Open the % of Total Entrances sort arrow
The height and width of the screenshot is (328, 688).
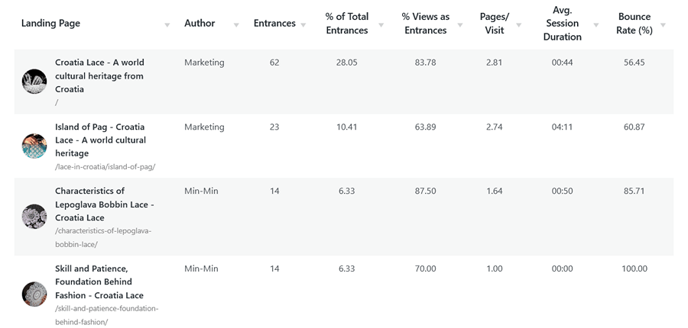pos(381,25)
